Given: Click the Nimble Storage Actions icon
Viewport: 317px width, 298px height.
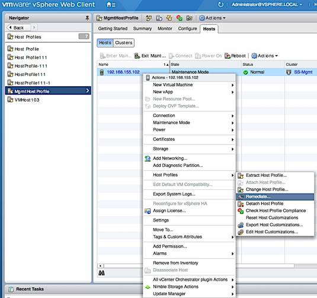Looking at the screenshot, I should tap(148, 287).
